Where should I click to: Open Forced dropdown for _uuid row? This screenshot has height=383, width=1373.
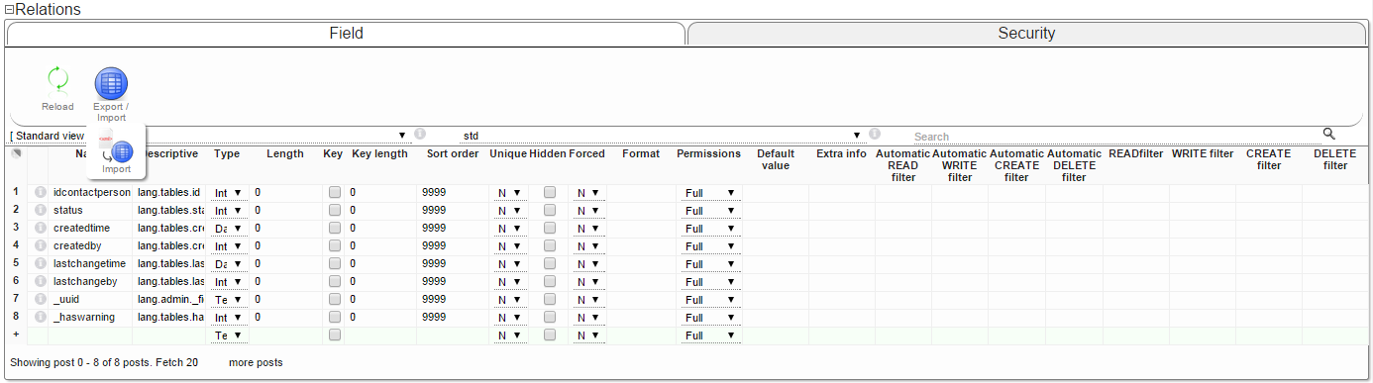[x=589, y=300]
